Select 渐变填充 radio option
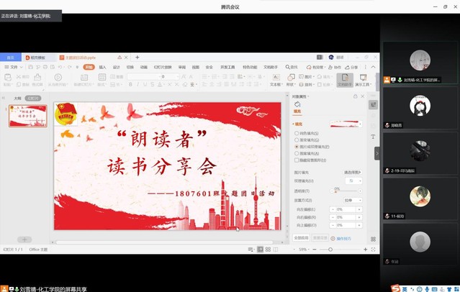 click(296, 140)
